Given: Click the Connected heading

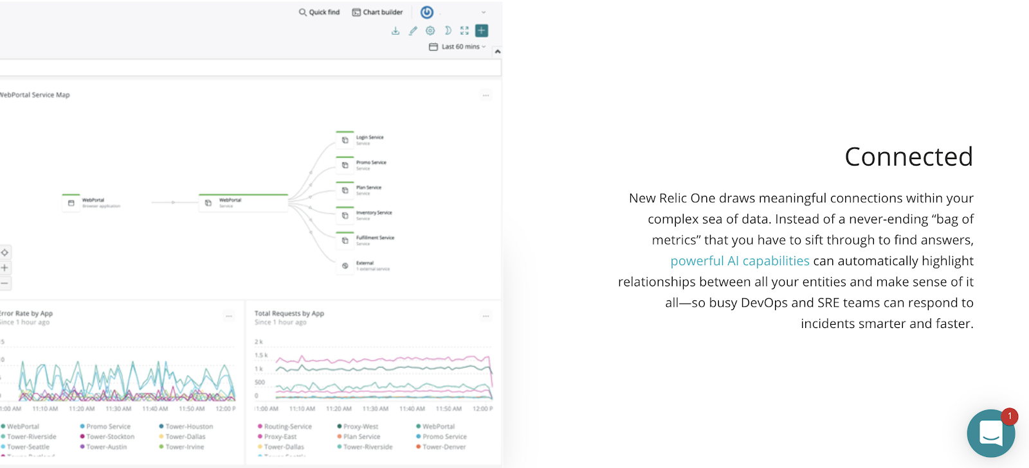Looking at the screenshot, I should (909, 157).
